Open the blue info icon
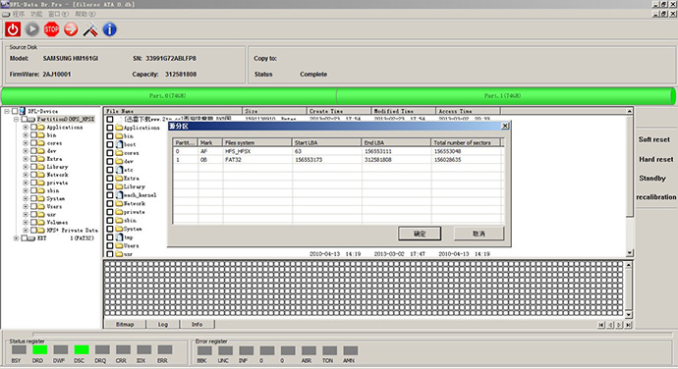Screen dimensions: 678x369 (x=110, y=29)
